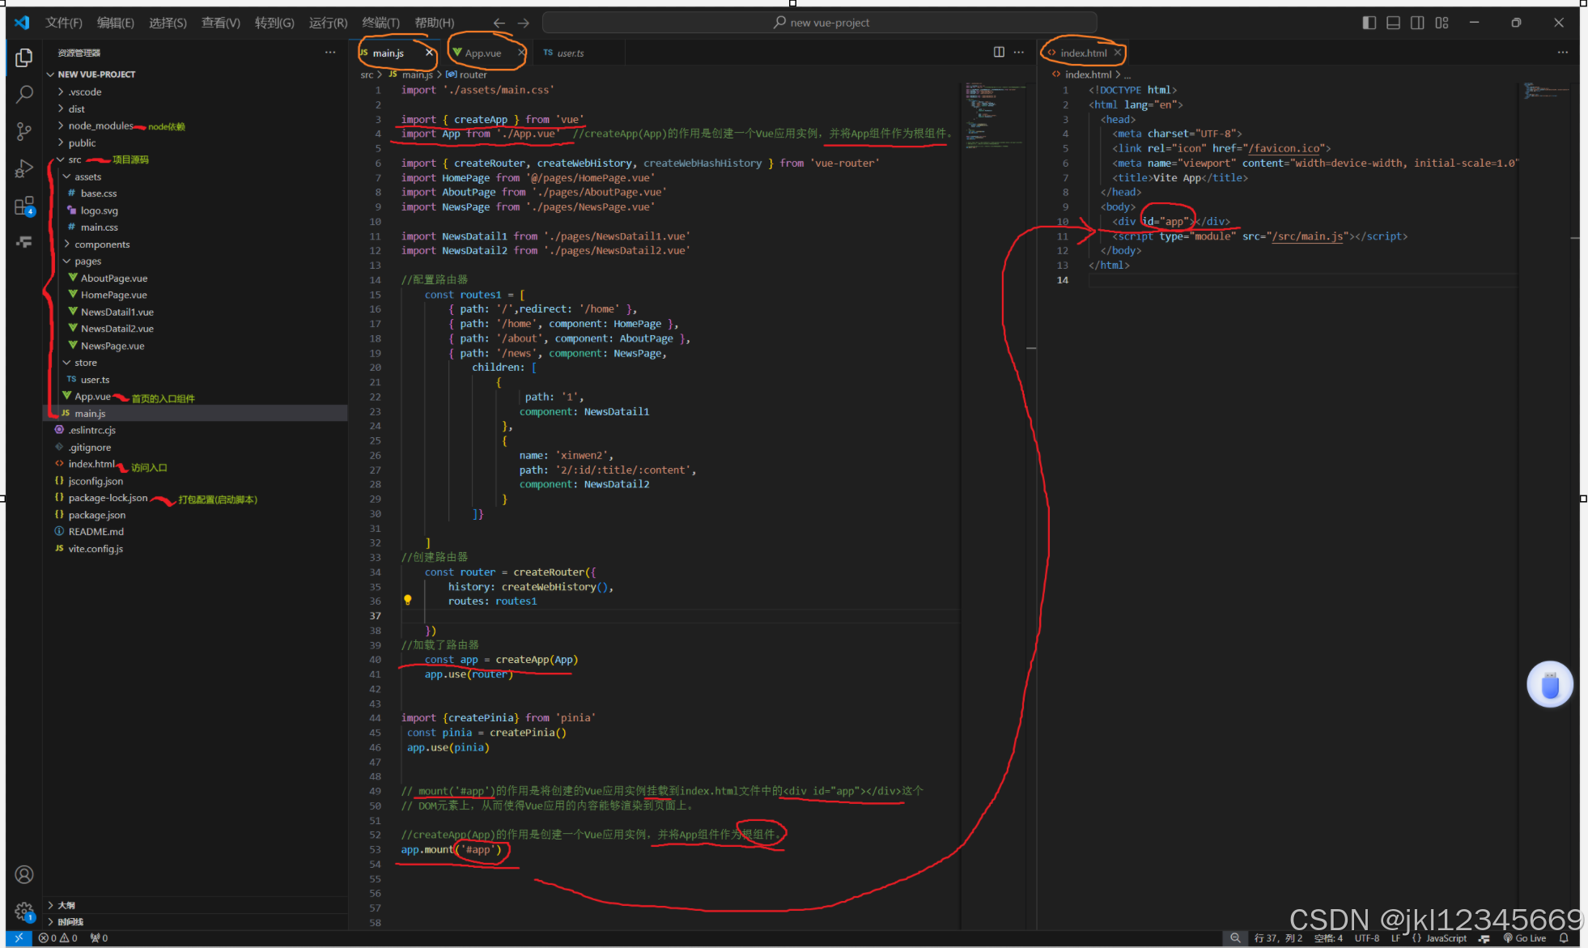The width and height of the screenshot is (1588, 948).
Task: Toggle the secondary sidebar layout button
Action: pos(1417,23)
